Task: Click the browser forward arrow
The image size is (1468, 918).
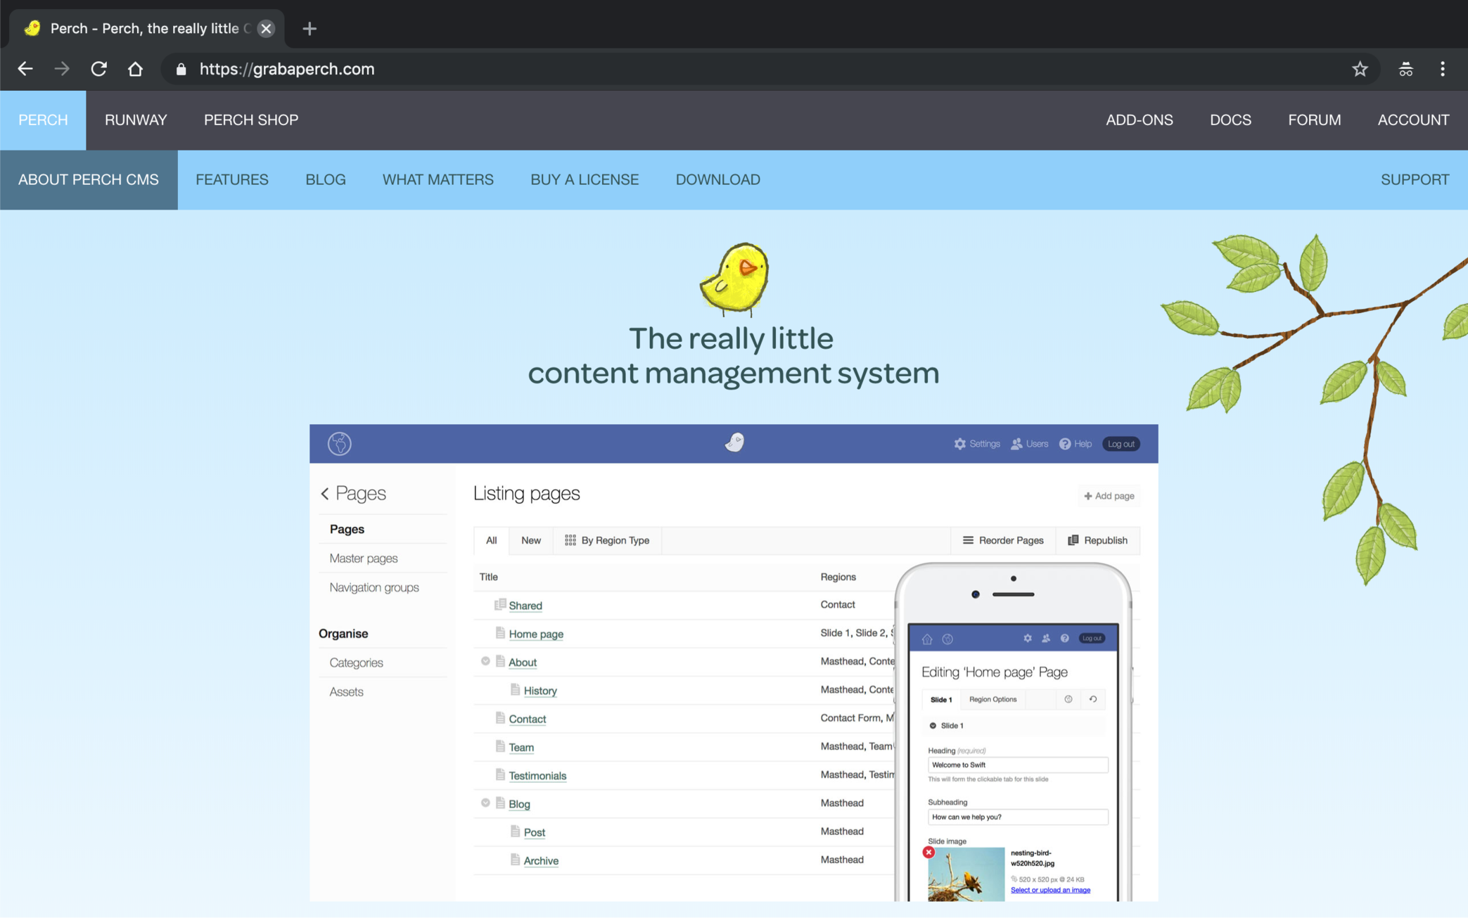Action: click(62, 69)
